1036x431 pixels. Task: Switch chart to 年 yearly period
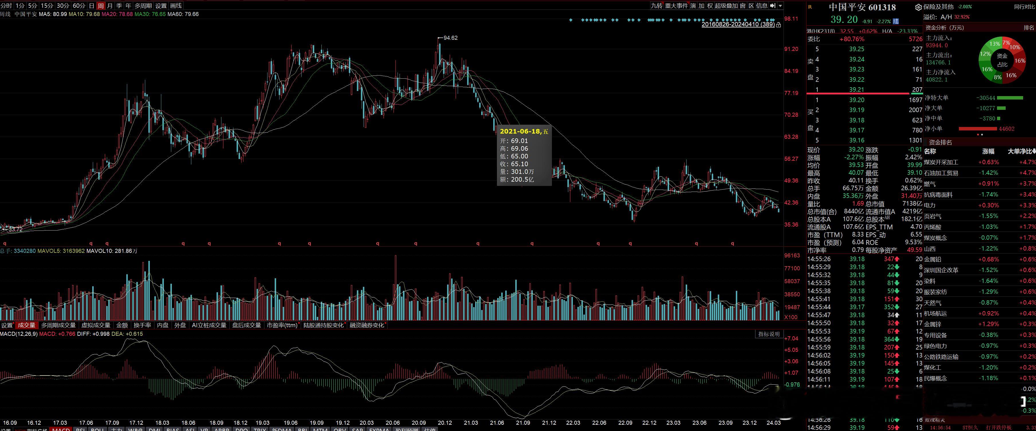128,6
